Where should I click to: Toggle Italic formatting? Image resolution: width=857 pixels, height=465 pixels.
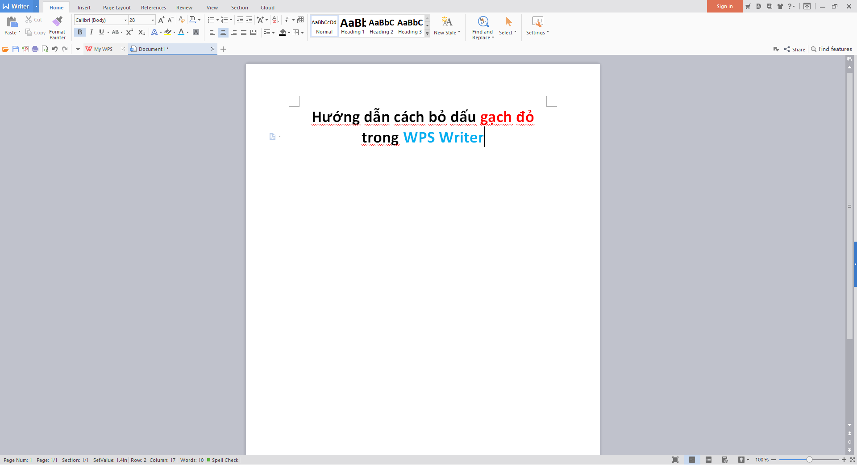[x=91, y=32]
